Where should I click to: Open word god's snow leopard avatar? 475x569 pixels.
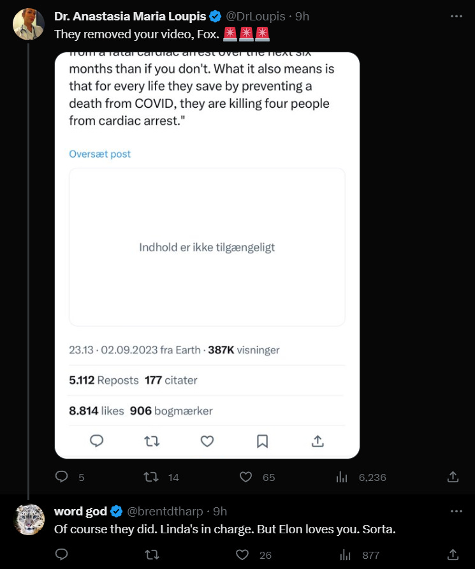pyautogui.click(x=29, y=519)
